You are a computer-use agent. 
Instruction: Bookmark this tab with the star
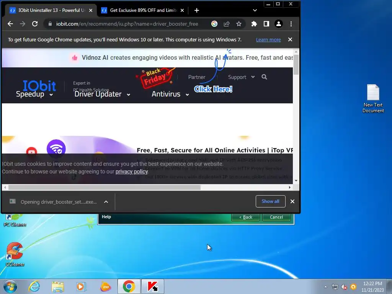pyautogui.click(x=239, y=24)
